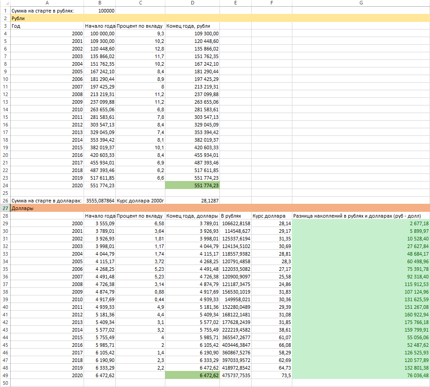
Task: Click 'Сумма на старте в рублях:' cell
Action: pyautogui.click(x=47, y=11)
